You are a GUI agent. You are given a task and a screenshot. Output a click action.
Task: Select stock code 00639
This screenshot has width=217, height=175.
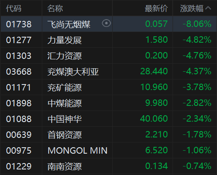[19, 134]
